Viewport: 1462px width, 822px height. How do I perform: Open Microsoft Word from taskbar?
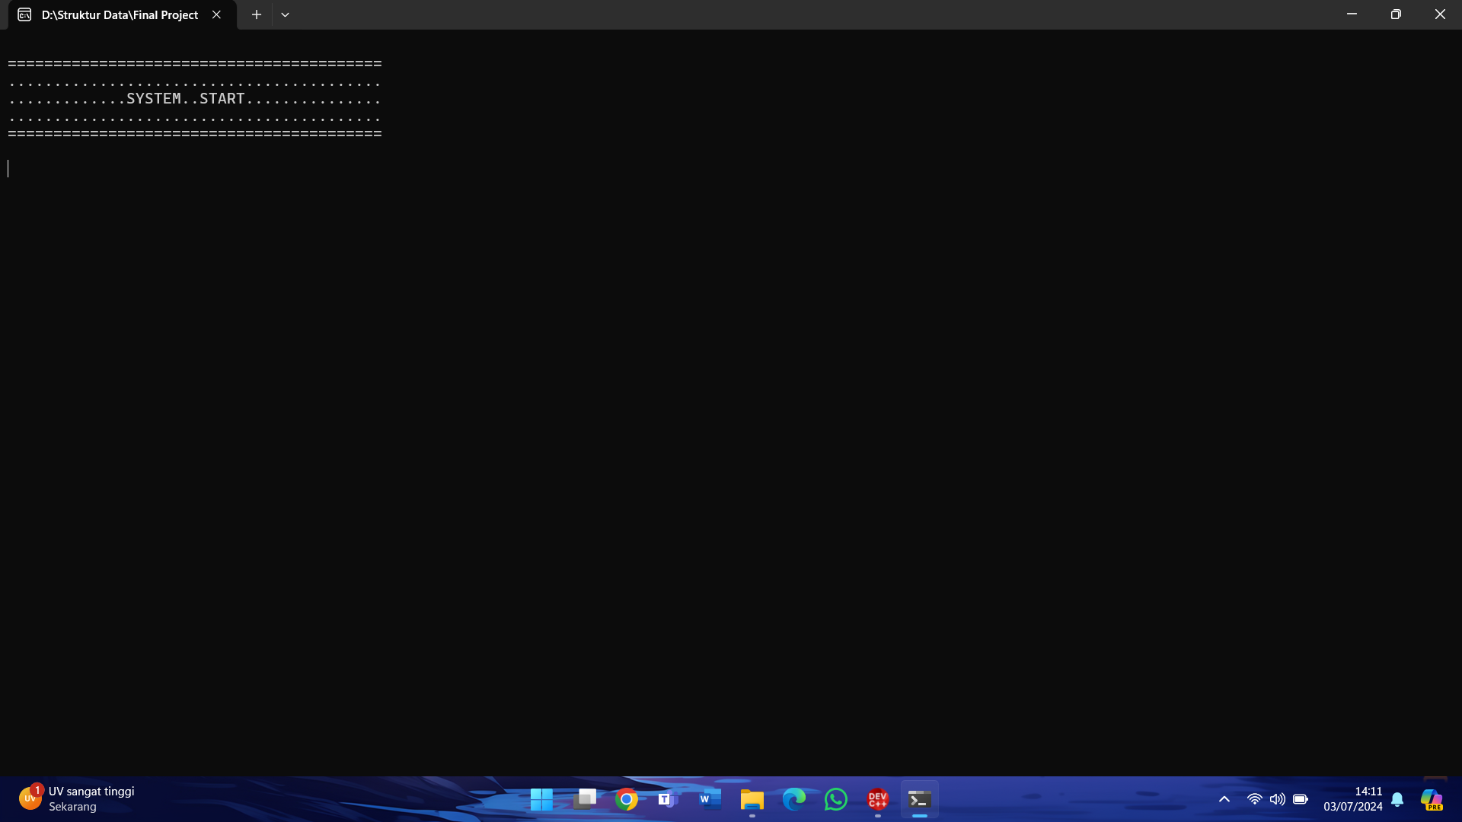(710, 799)
